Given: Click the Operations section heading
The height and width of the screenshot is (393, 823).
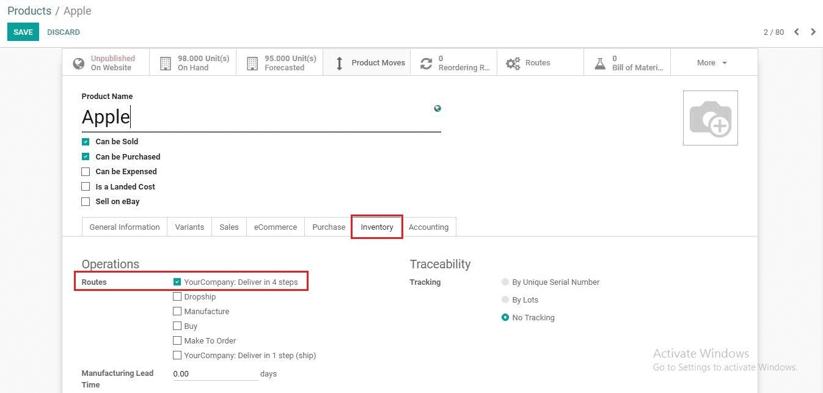Looking at the screenshot, I should [x=111, y=264].
